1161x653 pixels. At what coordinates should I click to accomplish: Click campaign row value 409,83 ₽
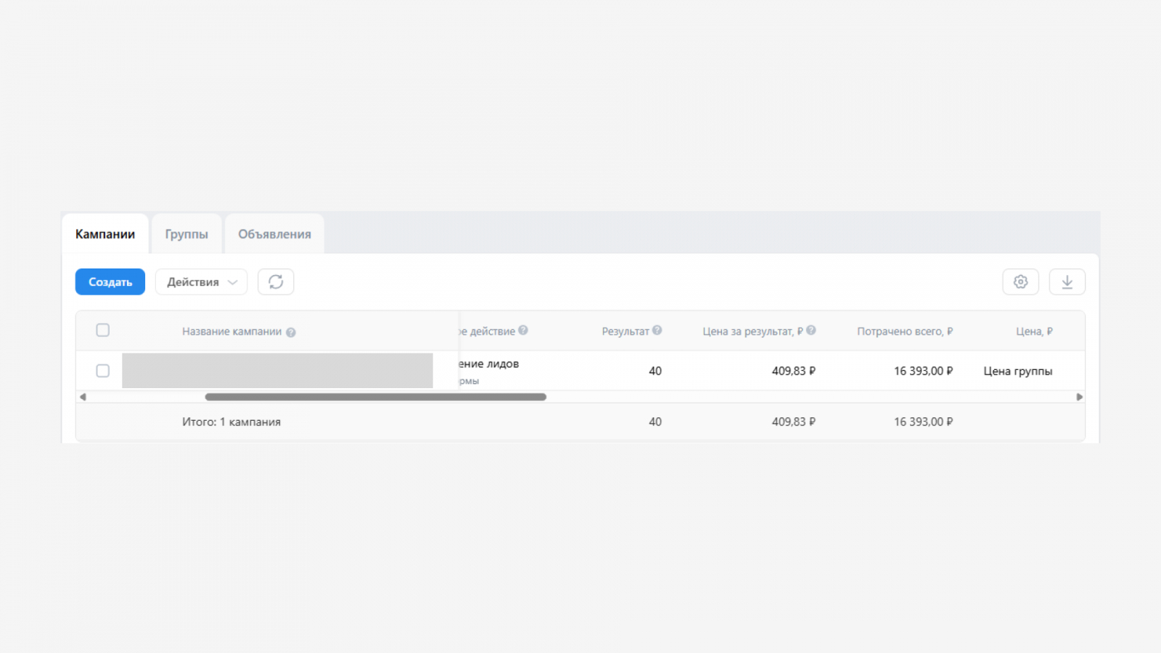794,371
